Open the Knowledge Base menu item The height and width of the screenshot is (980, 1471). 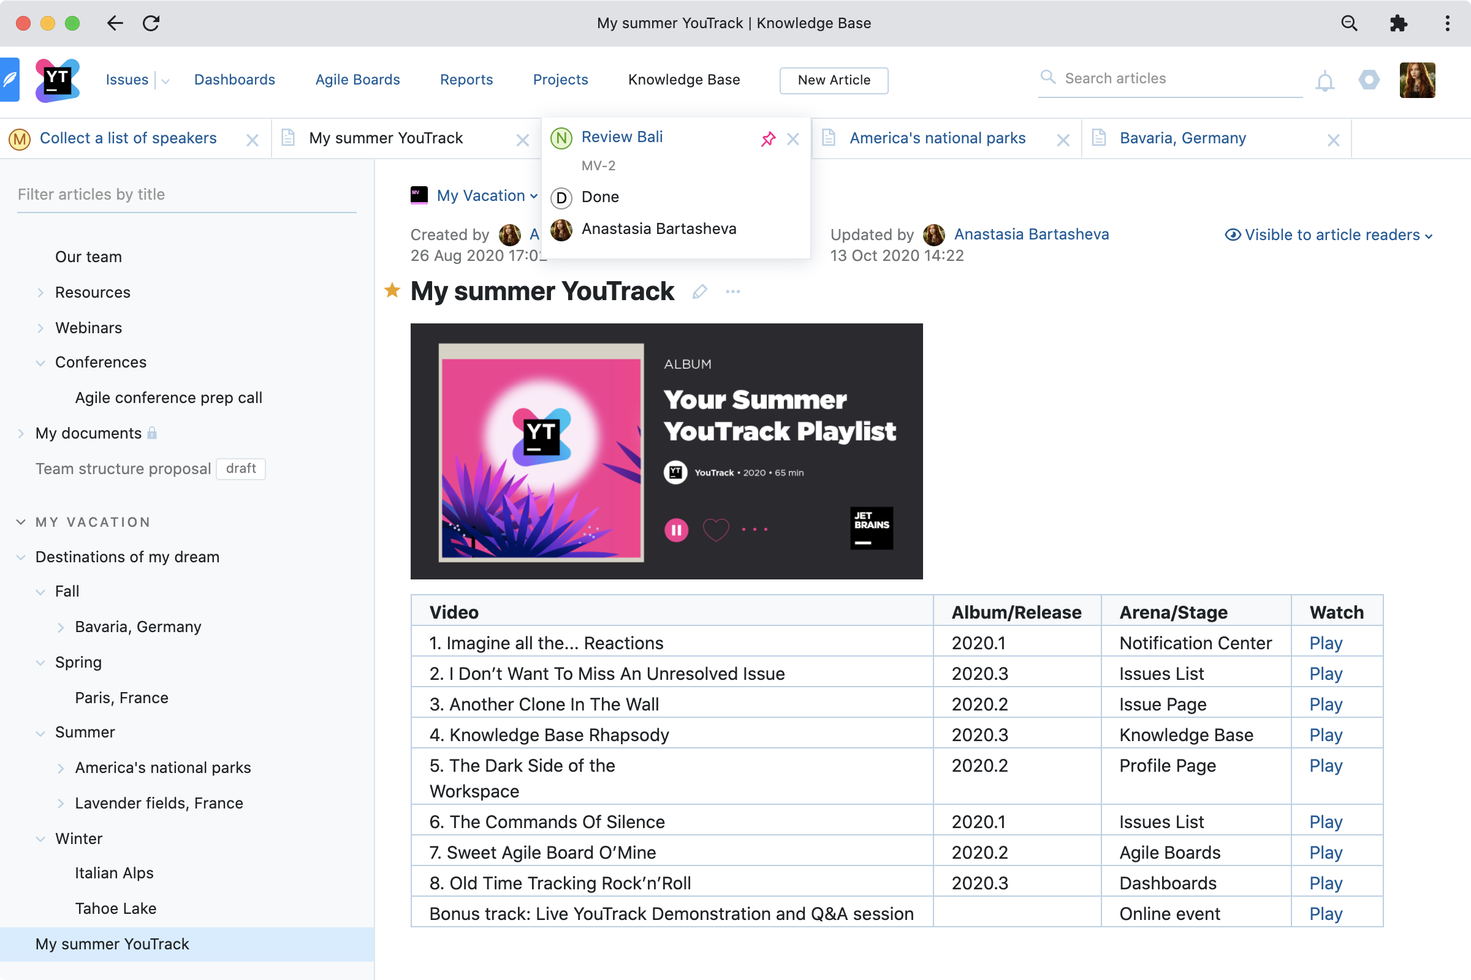(x=684, y=80)
